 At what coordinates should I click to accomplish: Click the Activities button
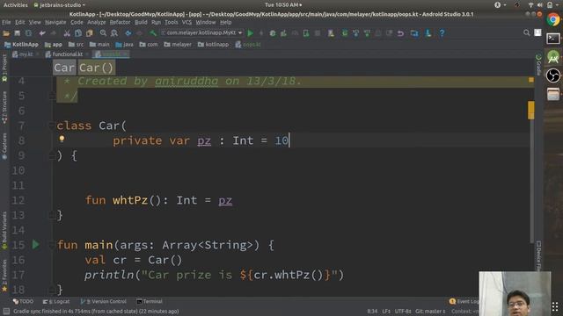tap(16, 5)
